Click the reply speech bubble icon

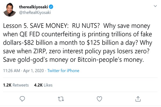click(x=23, y=99)
